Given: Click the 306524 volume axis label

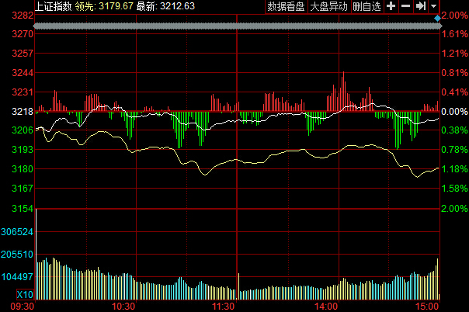Looking at the screenshot, I should 18,232.
